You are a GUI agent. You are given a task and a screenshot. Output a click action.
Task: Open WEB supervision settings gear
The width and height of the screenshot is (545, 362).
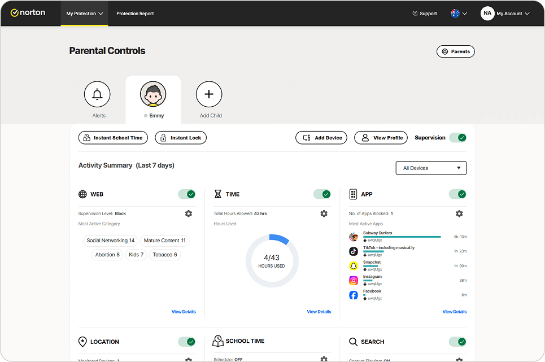189,213
